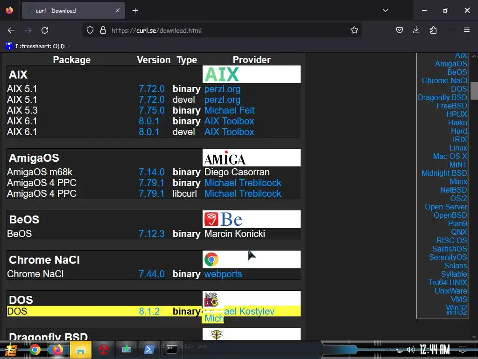This screenshot has width=478, height=359.
Task: Jump to OpenBSD in the sidebar list
Action: tap(450, 215)
